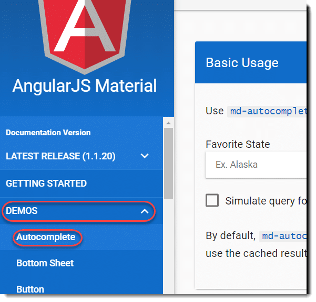
Task: Click the Basic Usage card header
Action: pos(251,62)
